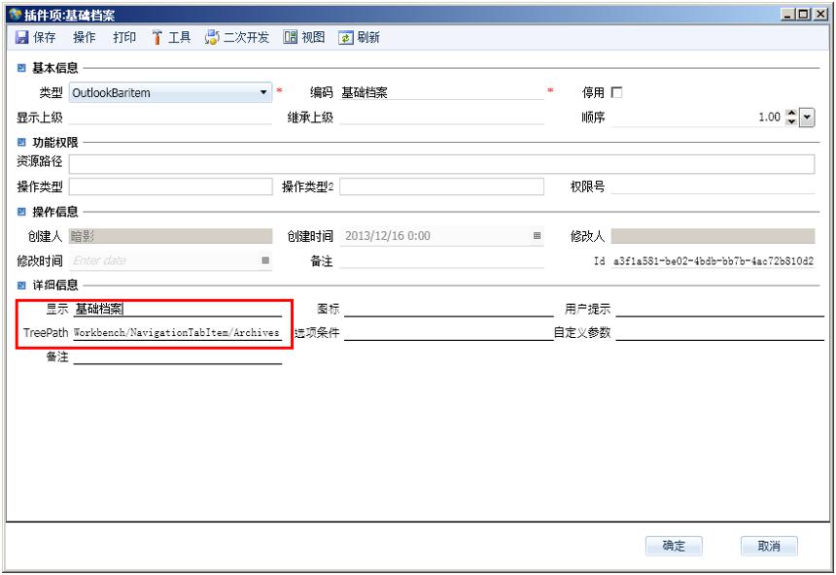
Task: Open the 视图 view icon
Action: click(290, 37)
